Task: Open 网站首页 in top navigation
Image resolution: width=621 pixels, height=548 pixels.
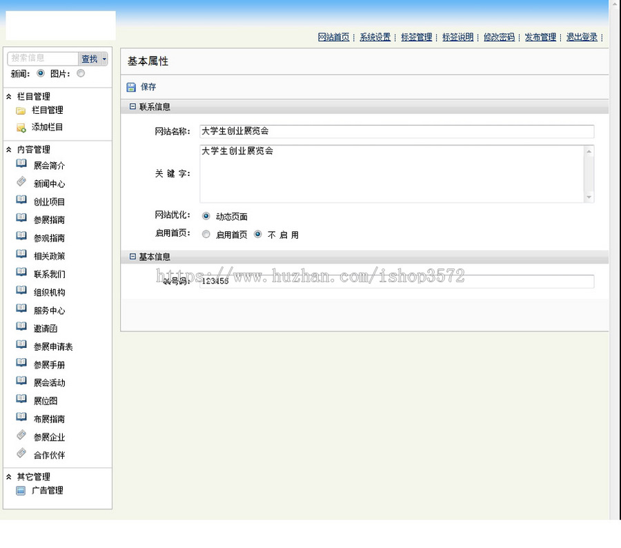Action: (333, 37)
